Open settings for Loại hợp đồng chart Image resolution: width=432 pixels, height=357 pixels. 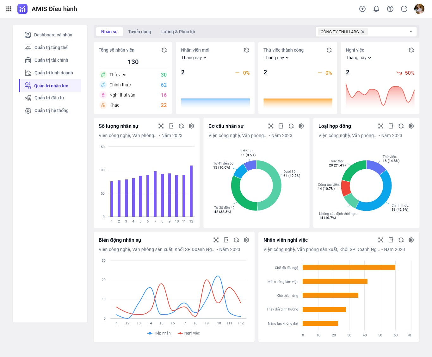point(411,126)
